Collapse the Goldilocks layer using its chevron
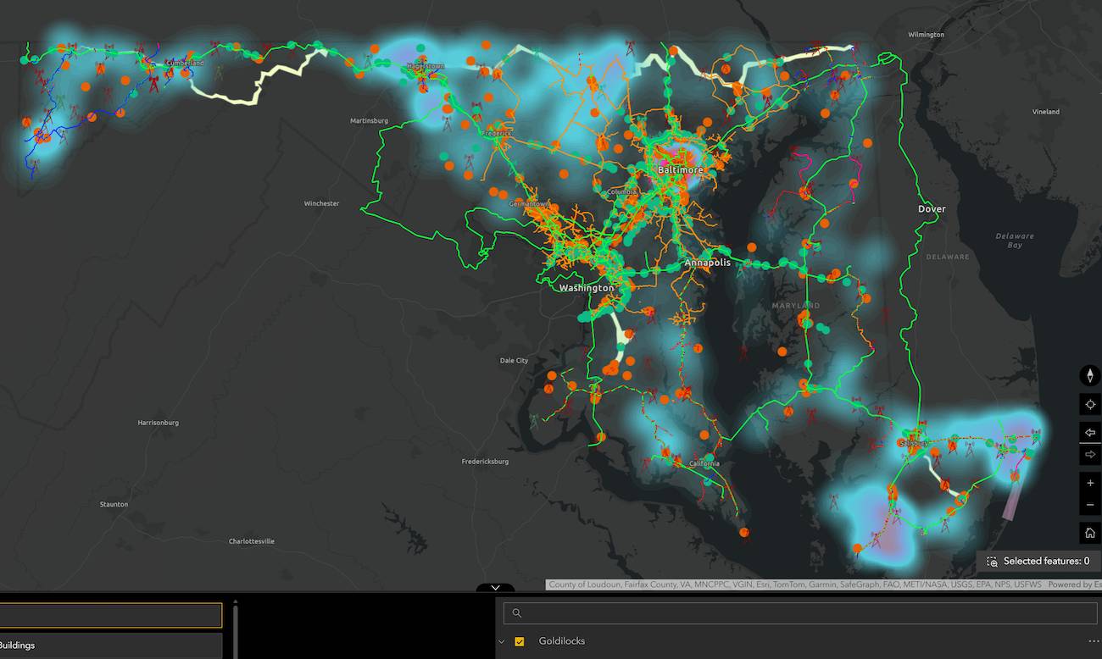 [x=501, y=641]
